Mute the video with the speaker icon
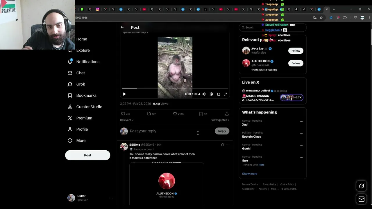Screen dimensions: 372x209 pos(204,94)
